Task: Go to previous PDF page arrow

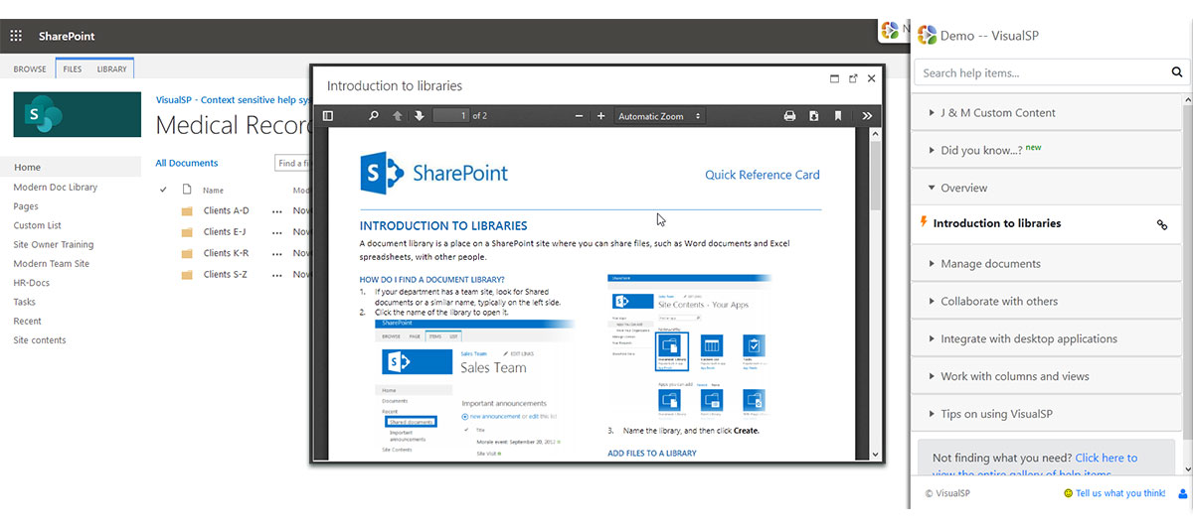Action: coord(398,116)
